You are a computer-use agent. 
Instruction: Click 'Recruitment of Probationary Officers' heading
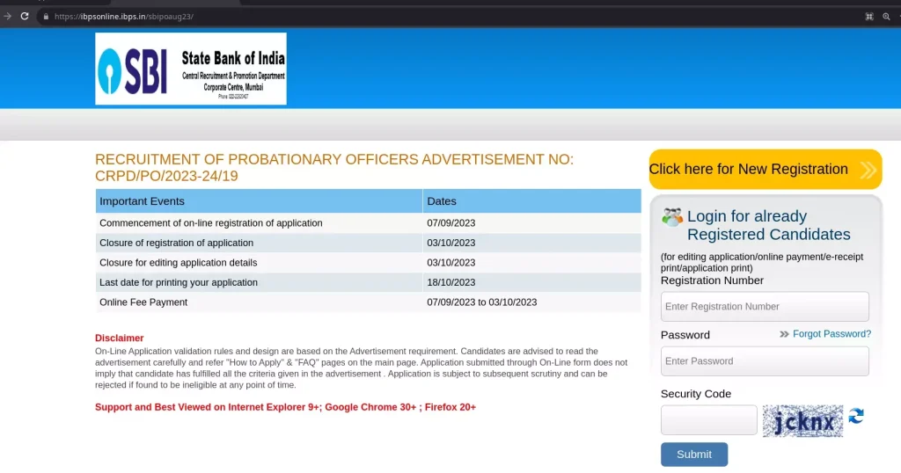[333, 168]
